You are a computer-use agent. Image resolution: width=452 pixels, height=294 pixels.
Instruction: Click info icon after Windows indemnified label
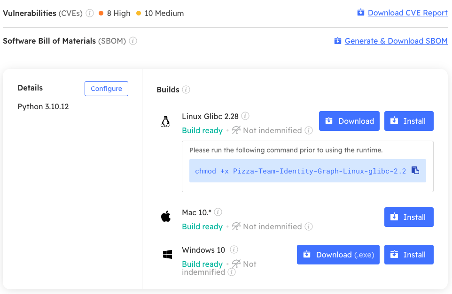click(232, 272)
